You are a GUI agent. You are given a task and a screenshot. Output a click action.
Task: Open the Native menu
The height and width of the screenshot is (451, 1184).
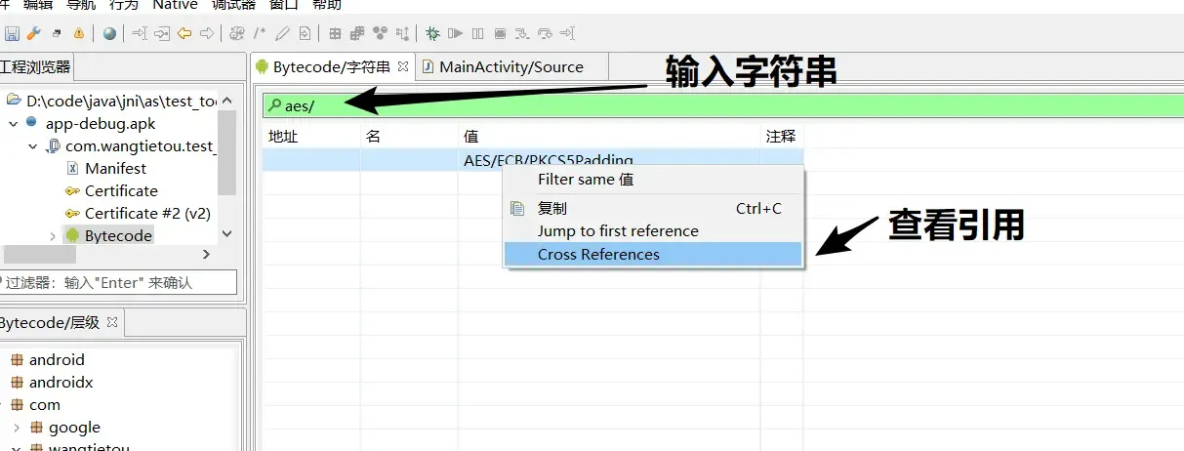[x=175, y=5]
